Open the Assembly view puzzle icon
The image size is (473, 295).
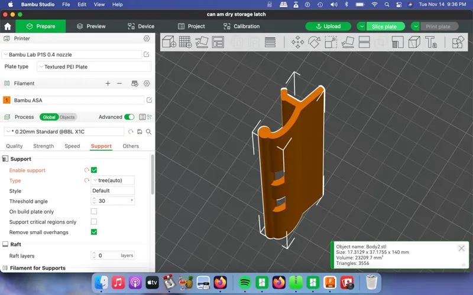click(458, 42)
